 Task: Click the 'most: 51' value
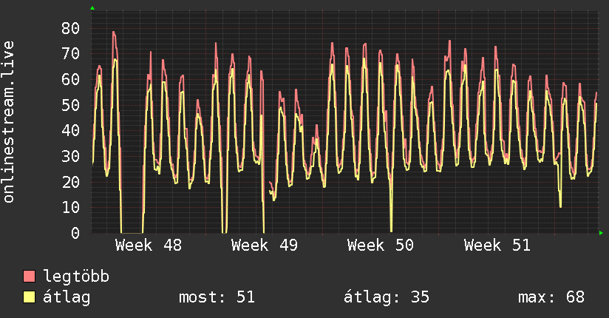tap(217, 297)
